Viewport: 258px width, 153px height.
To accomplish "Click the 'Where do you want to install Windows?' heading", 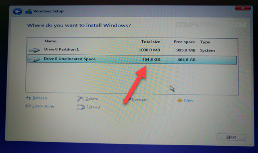I will pos(79,25).
